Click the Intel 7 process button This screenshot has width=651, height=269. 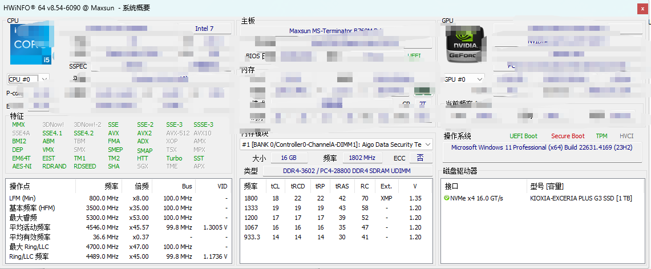[x=204, y=29]
